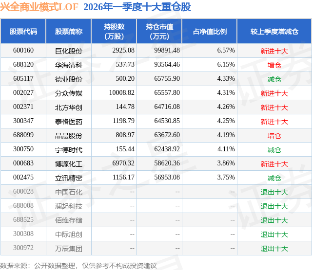Open stock code 688008

click(23, 205)
